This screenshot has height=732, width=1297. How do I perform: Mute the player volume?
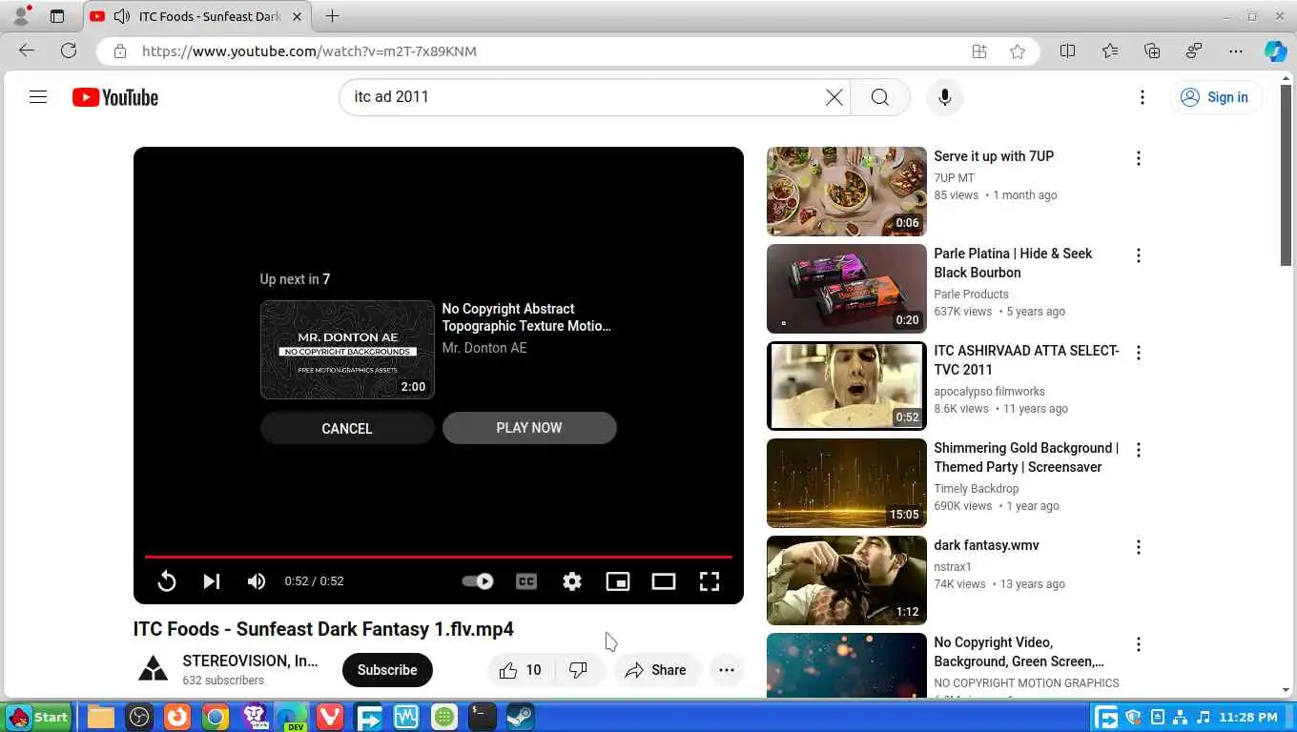257,581
